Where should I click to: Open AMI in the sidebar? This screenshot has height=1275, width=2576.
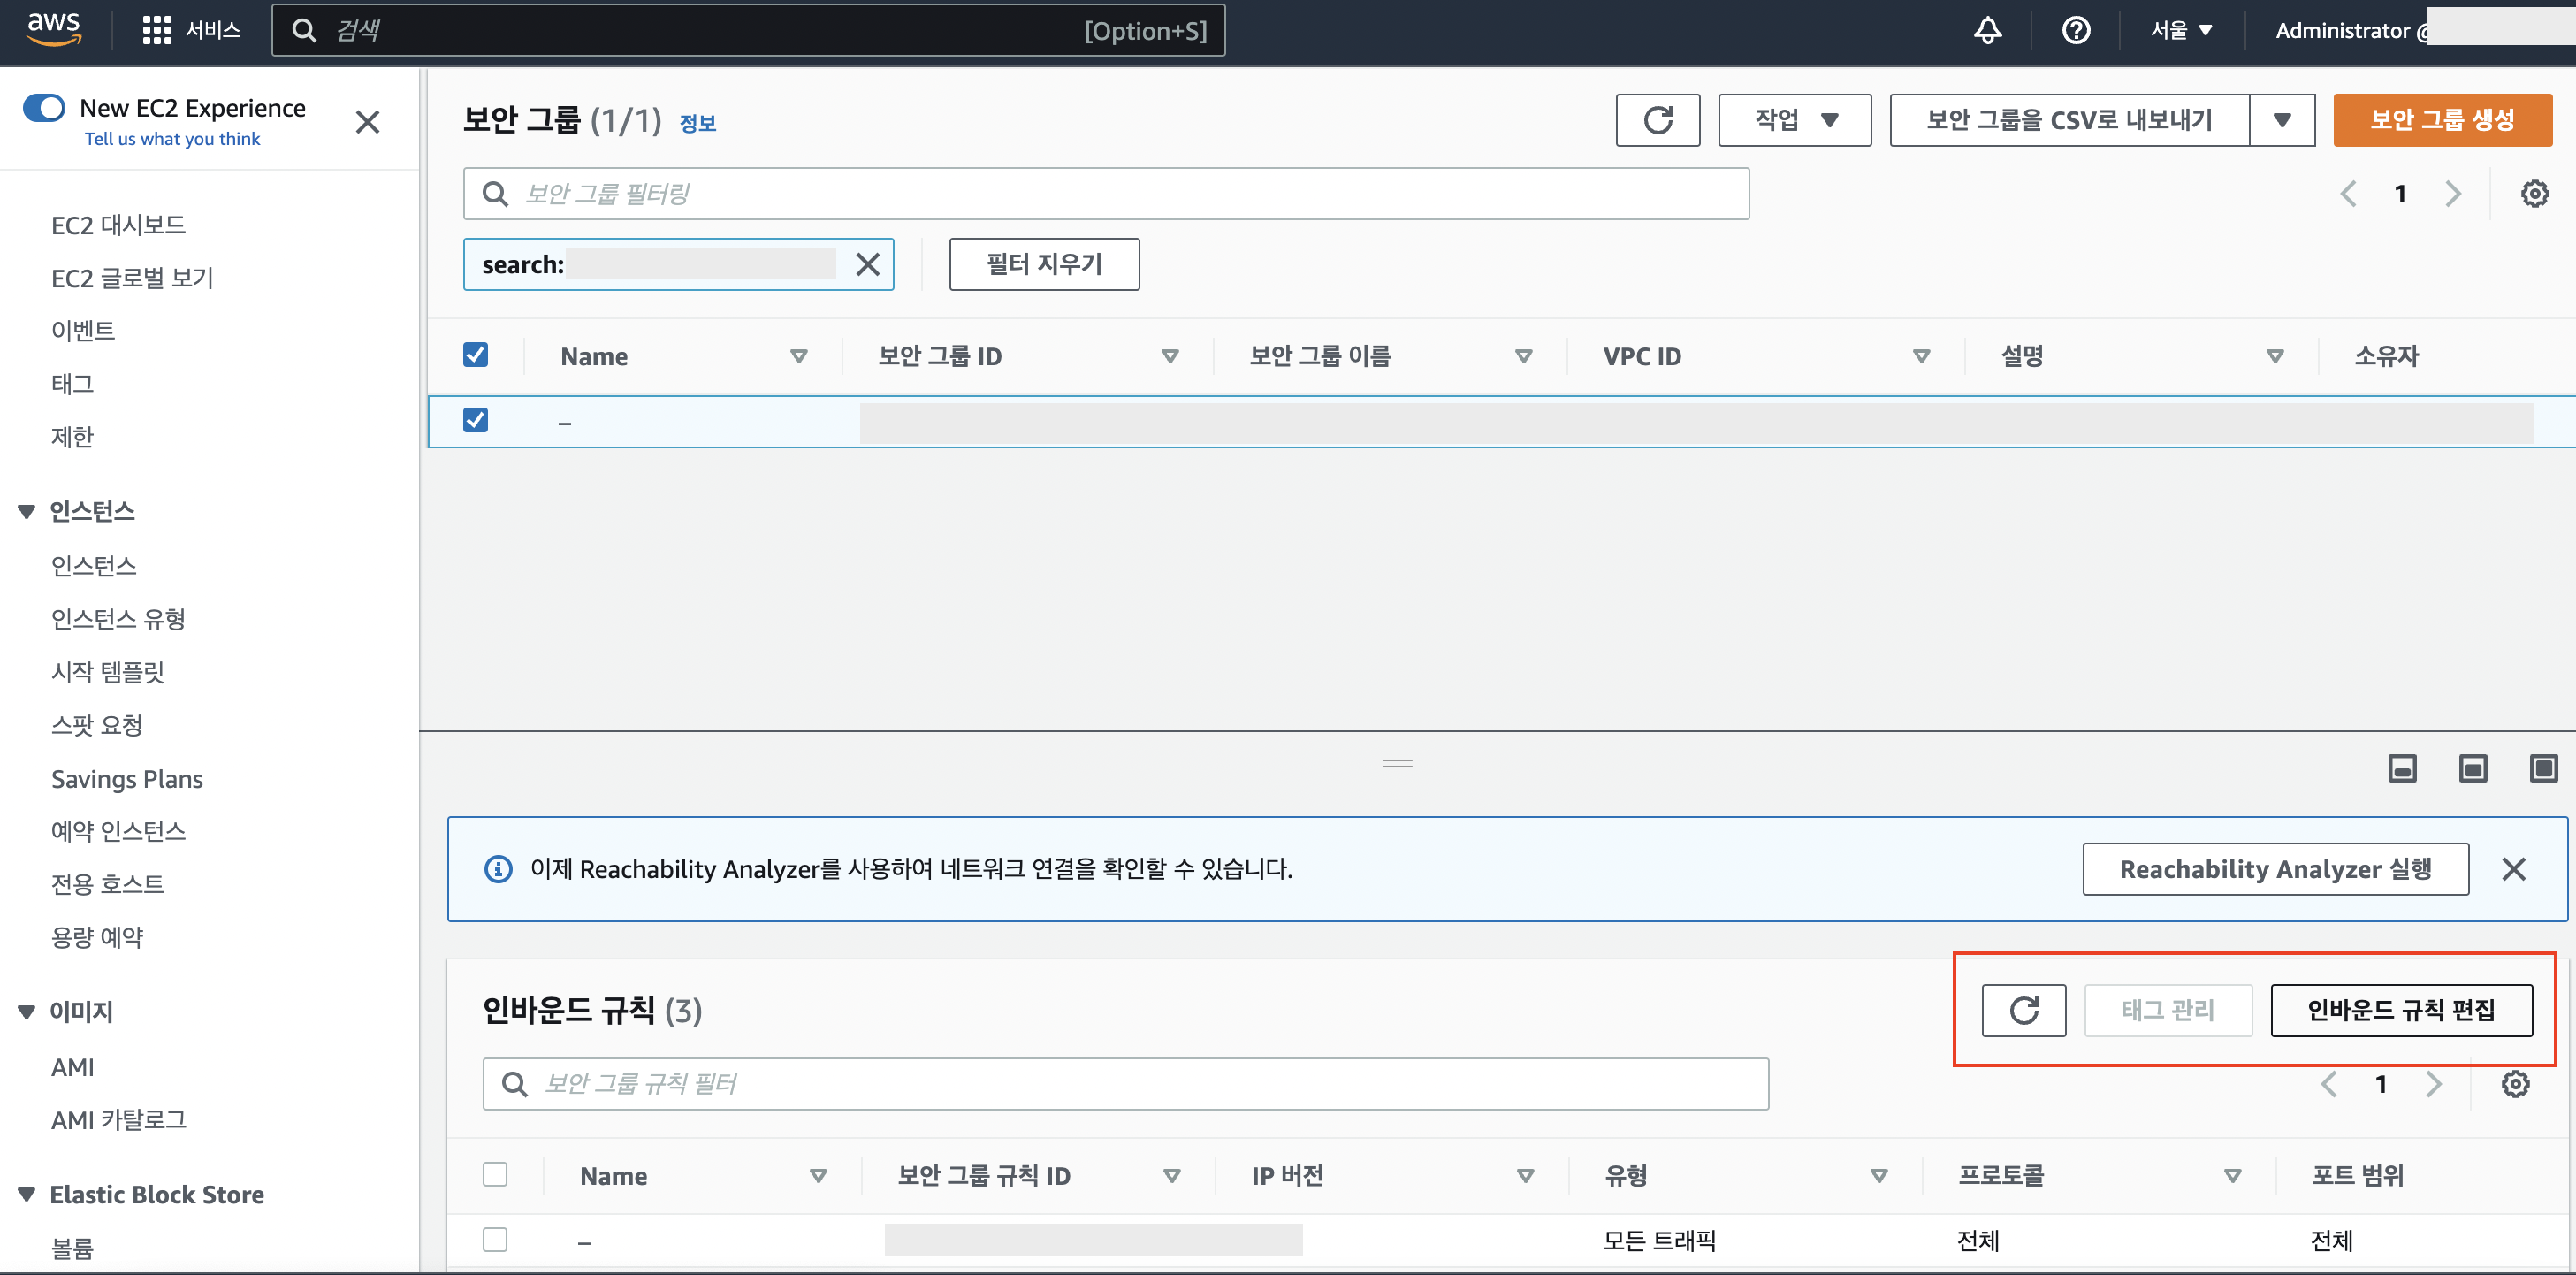coord(72,1067)
